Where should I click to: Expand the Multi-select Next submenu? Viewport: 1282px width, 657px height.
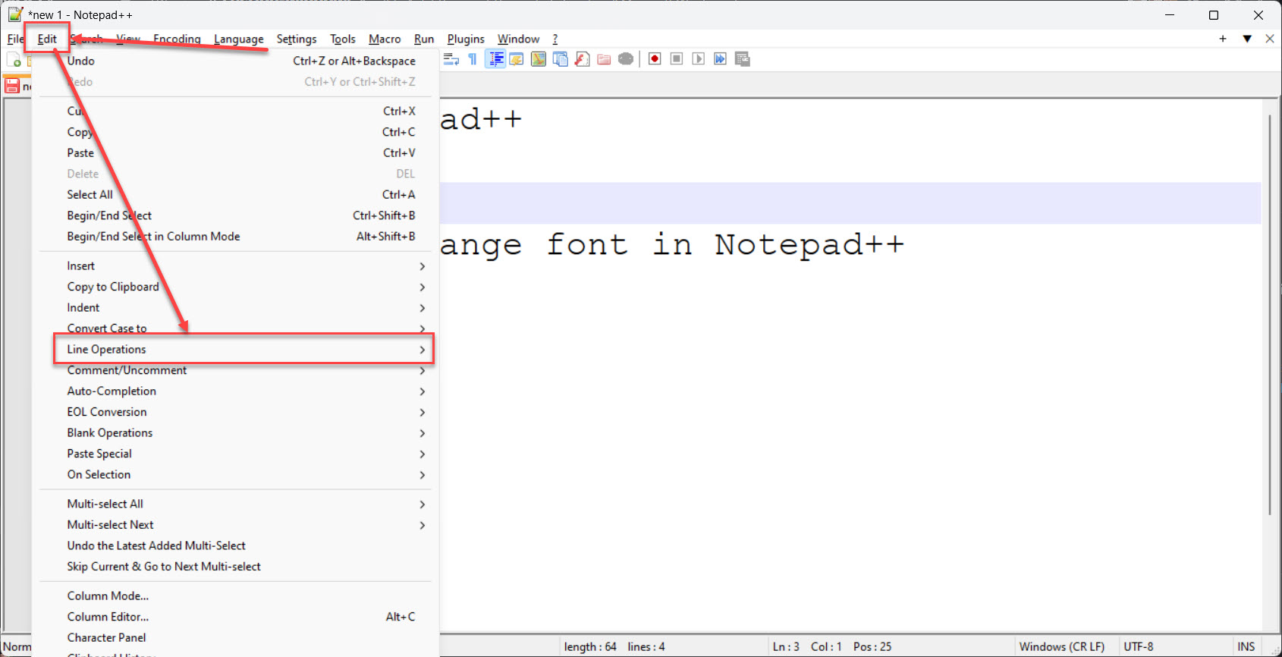tap(236, 524)
